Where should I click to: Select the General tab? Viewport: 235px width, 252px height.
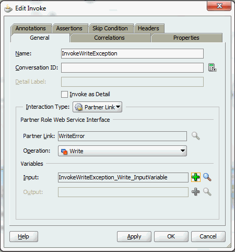pyautogui.click(x=40, y=38)
